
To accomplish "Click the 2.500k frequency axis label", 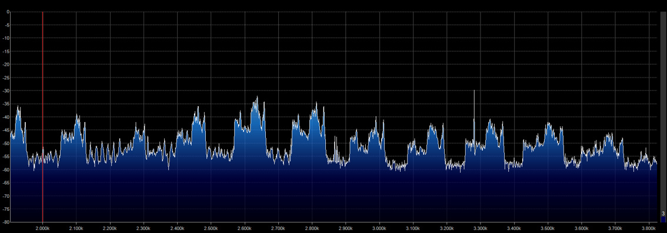I will click(211, 228).
